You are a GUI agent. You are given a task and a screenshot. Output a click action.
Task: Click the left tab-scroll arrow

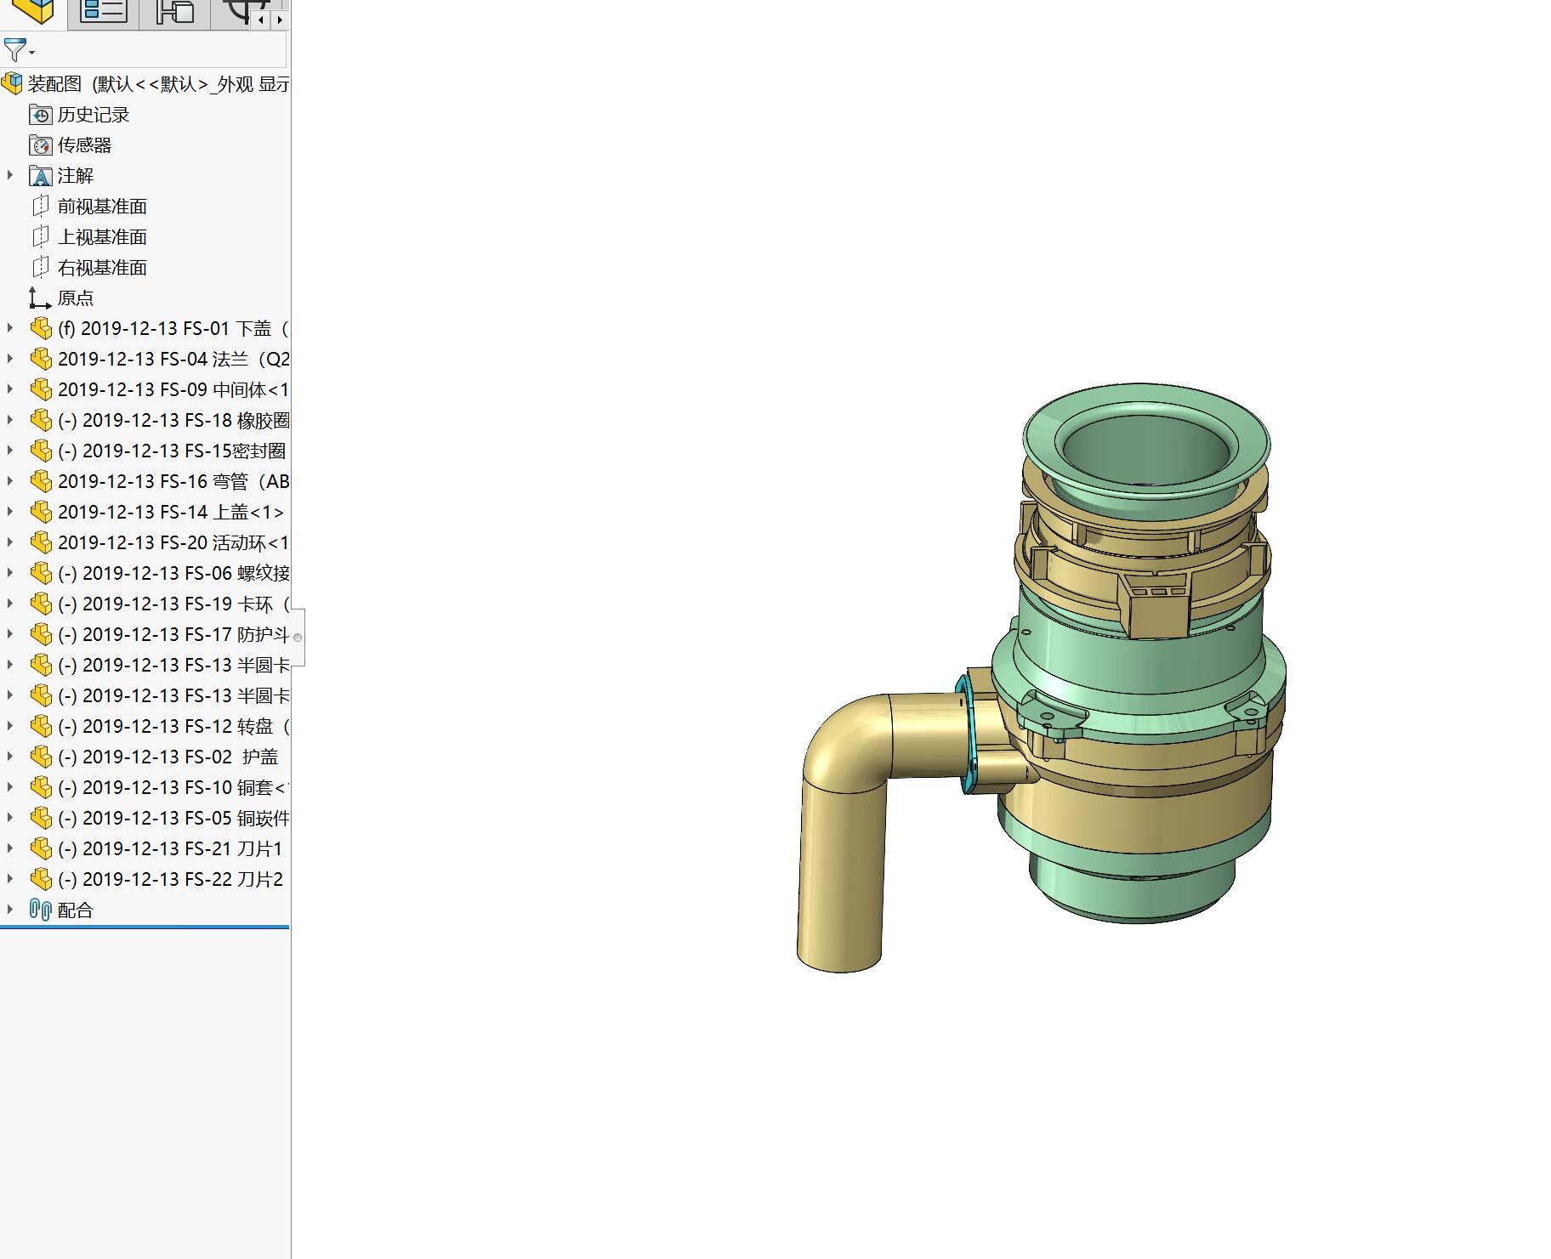261,19
